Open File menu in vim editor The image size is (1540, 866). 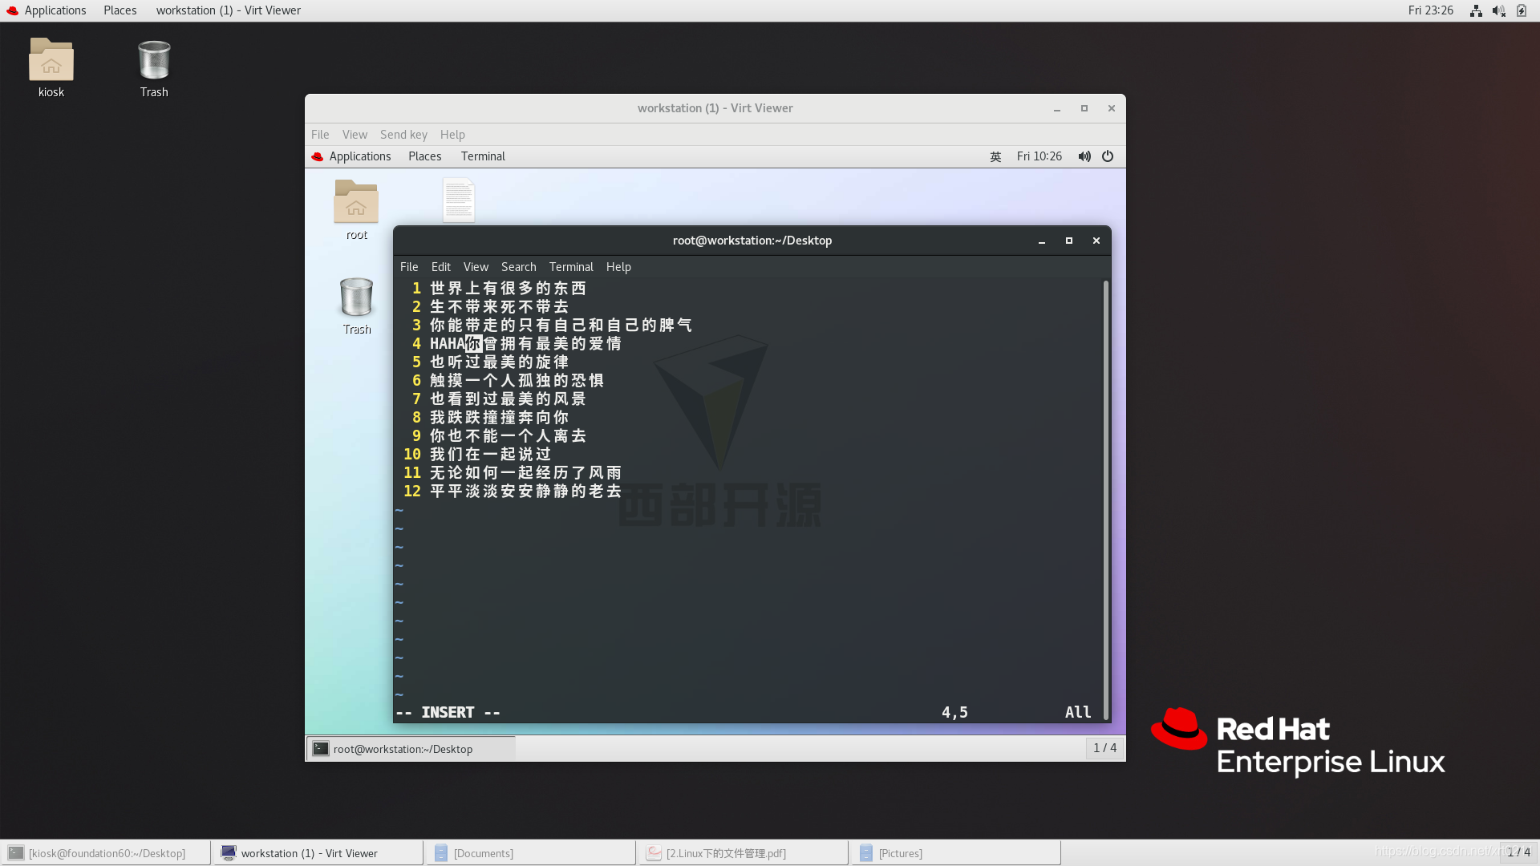[x=408, y=266]
